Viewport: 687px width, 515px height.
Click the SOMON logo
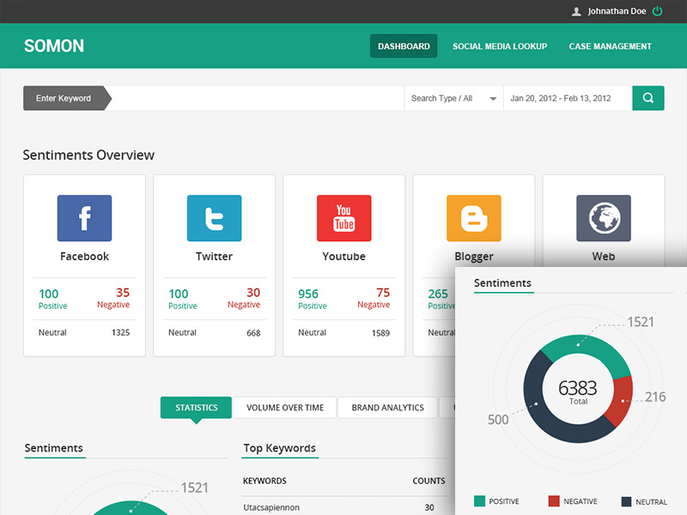pos(54,46)
